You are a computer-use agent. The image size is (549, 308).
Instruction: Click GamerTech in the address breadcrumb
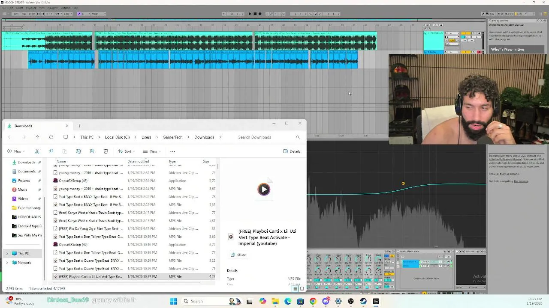click(172, 137)
